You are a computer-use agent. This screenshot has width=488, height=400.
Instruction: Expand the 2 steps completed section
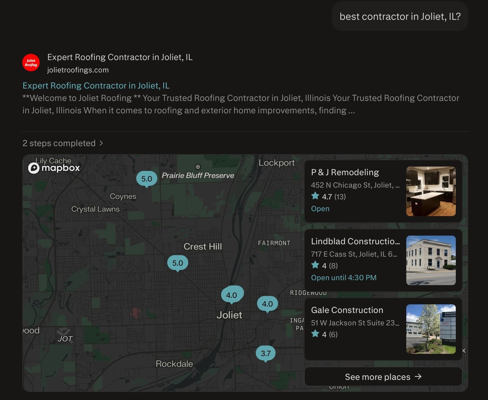63,143
